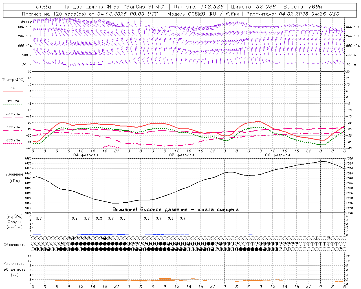Click the "Ветер" wind panel label
The image size is (361, 289).
[26, 21]
